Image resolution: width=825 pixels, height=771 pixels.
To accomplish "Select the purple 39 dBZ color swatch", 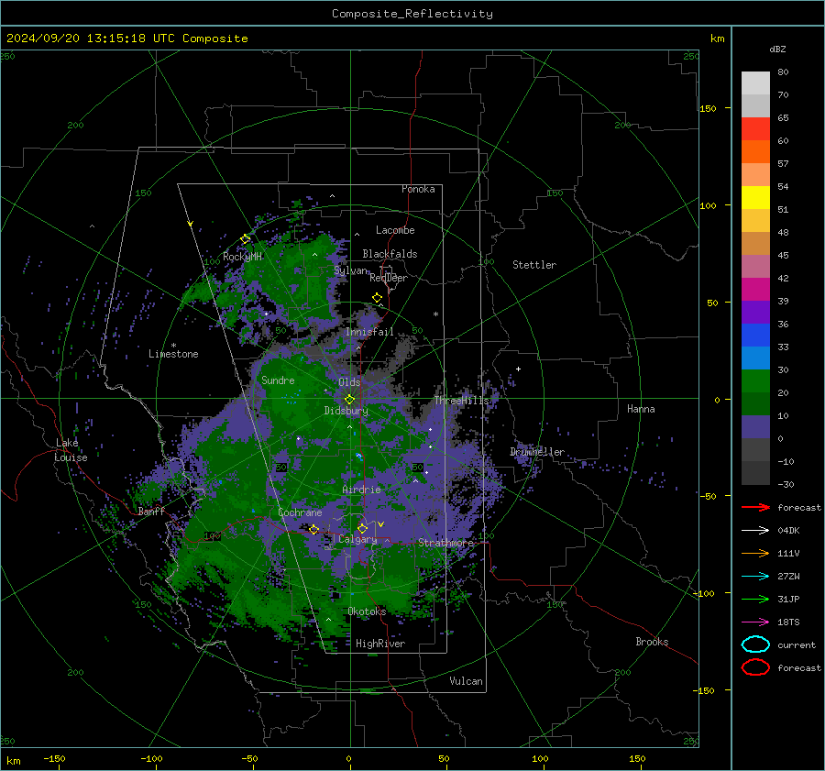I will point(755,312).
